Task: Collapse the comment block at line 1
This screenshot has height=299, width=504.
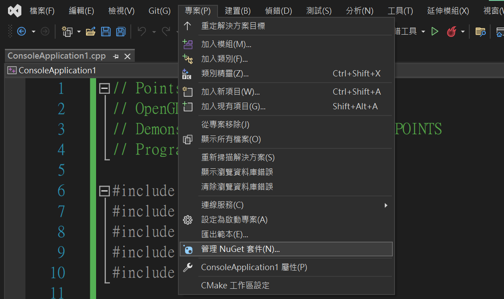Action: click(x=105, y=88)
